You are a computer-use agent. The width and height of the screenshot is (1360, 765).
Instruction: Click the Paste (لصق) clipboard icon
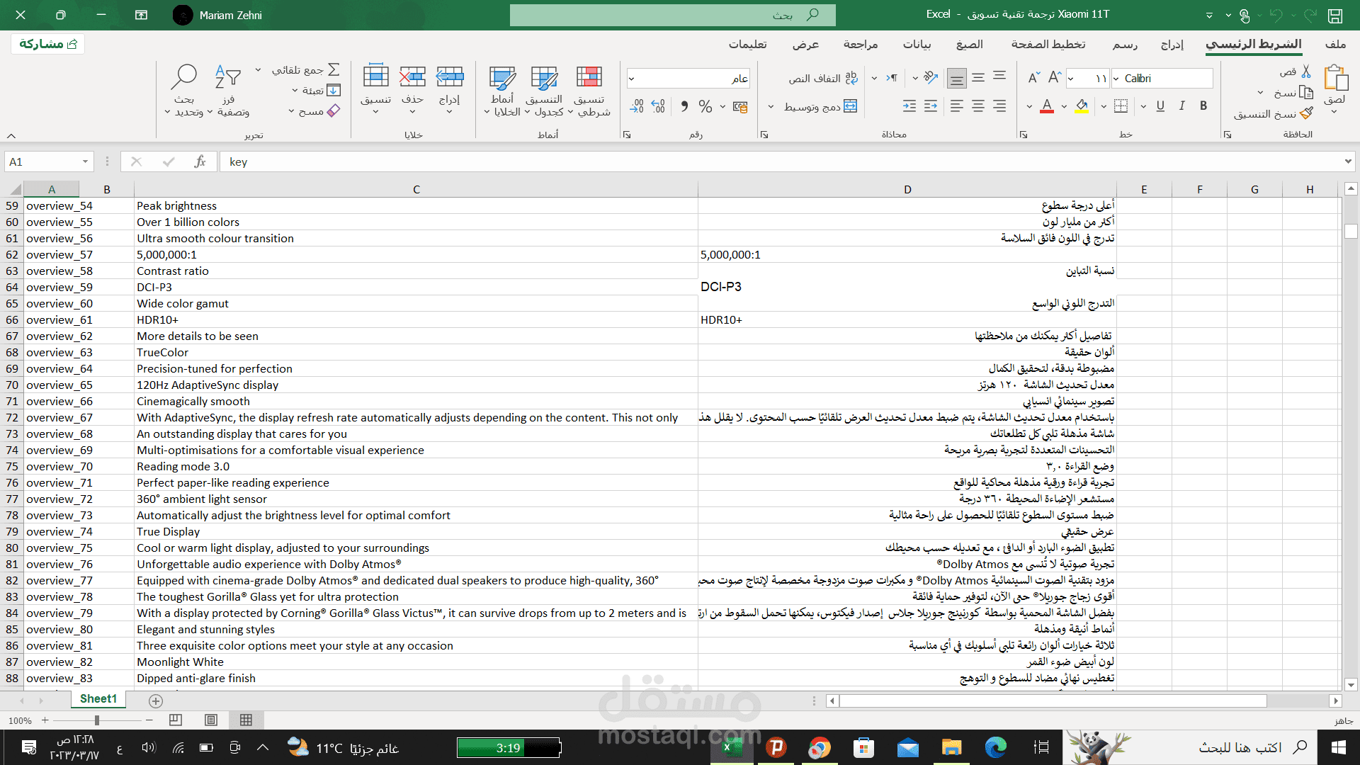(x=1335, y=78)
